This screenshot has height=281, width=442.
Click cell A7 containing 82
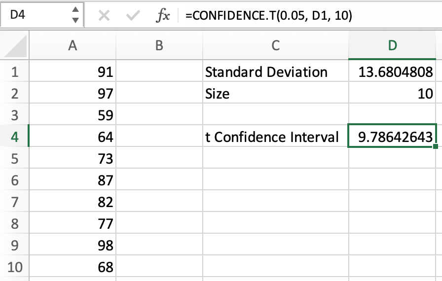pyautogui.click(x=73, y=202)
